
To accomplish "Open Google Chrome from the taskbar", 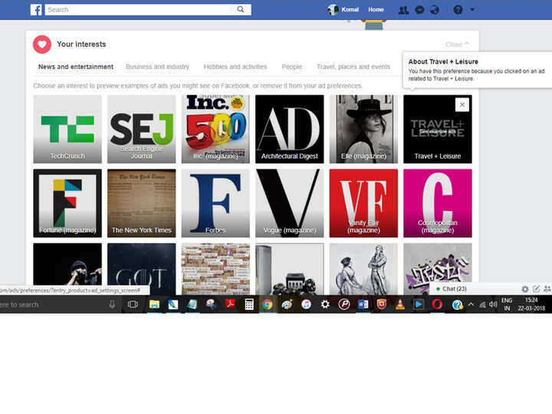I will coord(268,304).
